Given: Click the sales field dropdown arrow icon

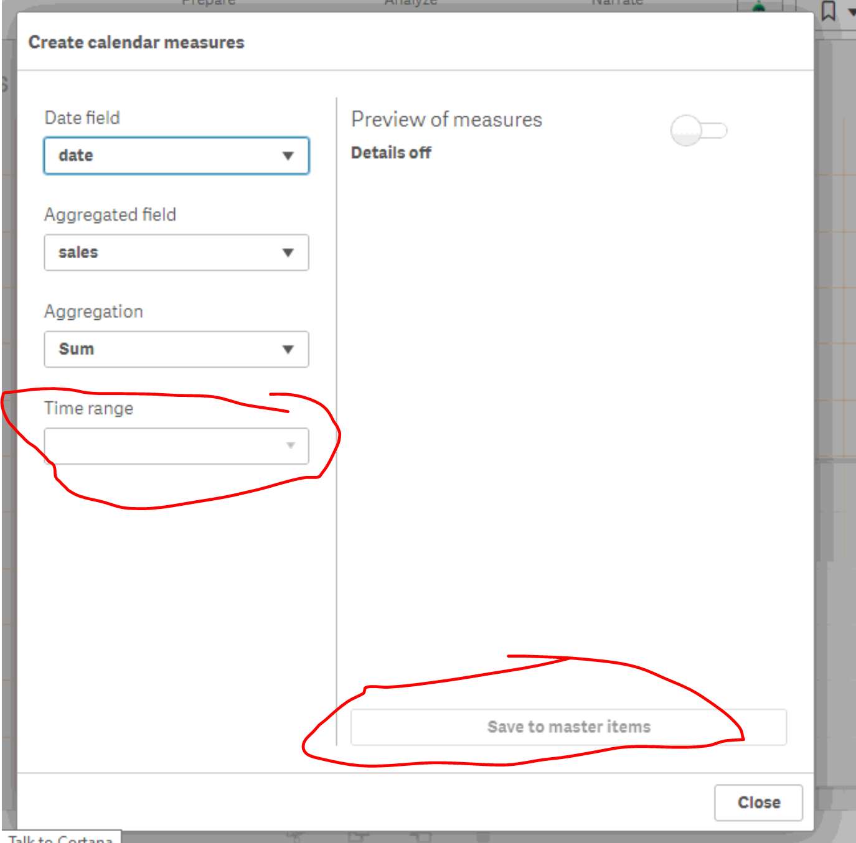Looking at the screenshot, I should (288, 253).
